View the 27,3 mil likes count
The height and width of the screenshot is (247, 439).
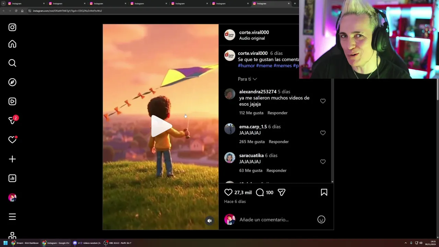243,192
